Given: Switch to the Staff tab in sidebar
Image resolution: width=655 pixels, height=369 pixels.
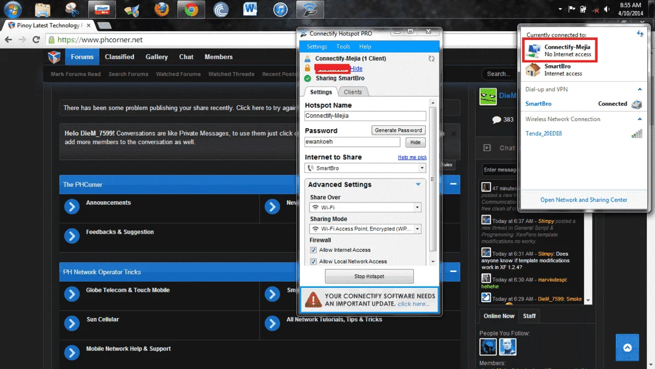Looking at the screenshot, I should tap(529, 316).
